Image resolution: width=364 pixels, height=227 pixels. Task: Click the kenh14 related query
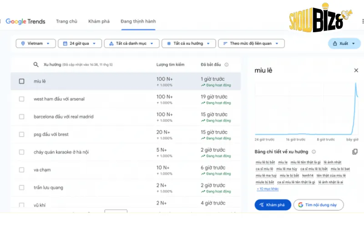[308, 176]
